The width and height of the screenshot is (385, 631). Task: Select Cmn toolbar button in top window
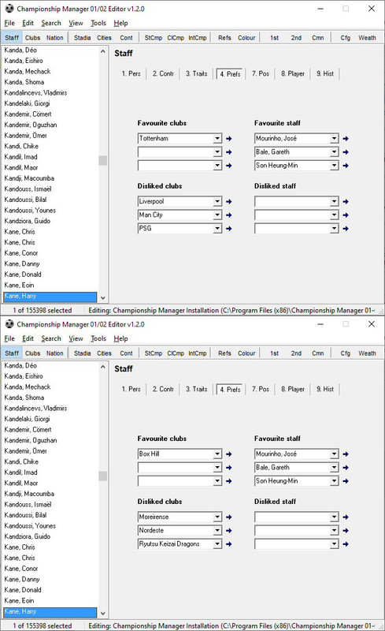pyautogui.click(x=318, y=38)
